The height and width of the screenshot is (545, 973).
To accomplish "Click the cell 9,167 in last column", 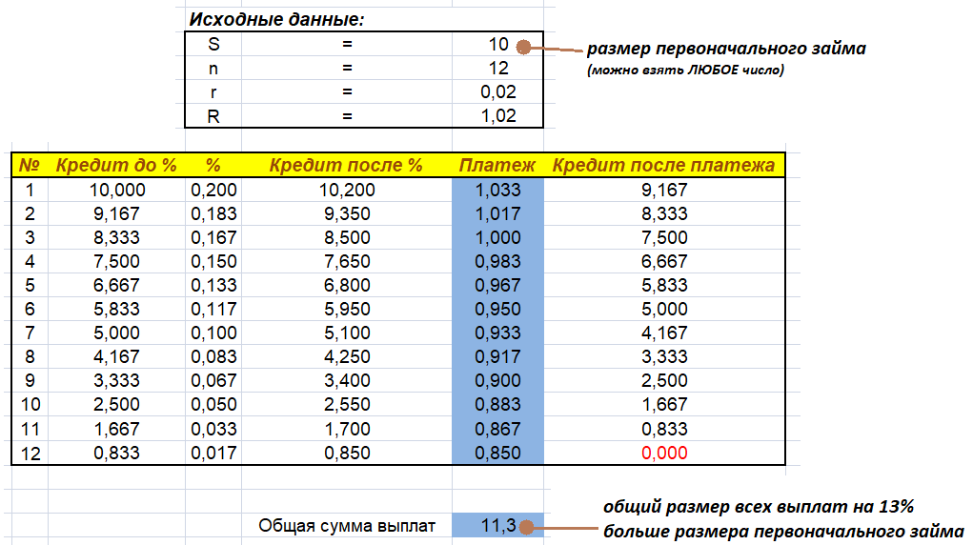I will pos(664,190).
